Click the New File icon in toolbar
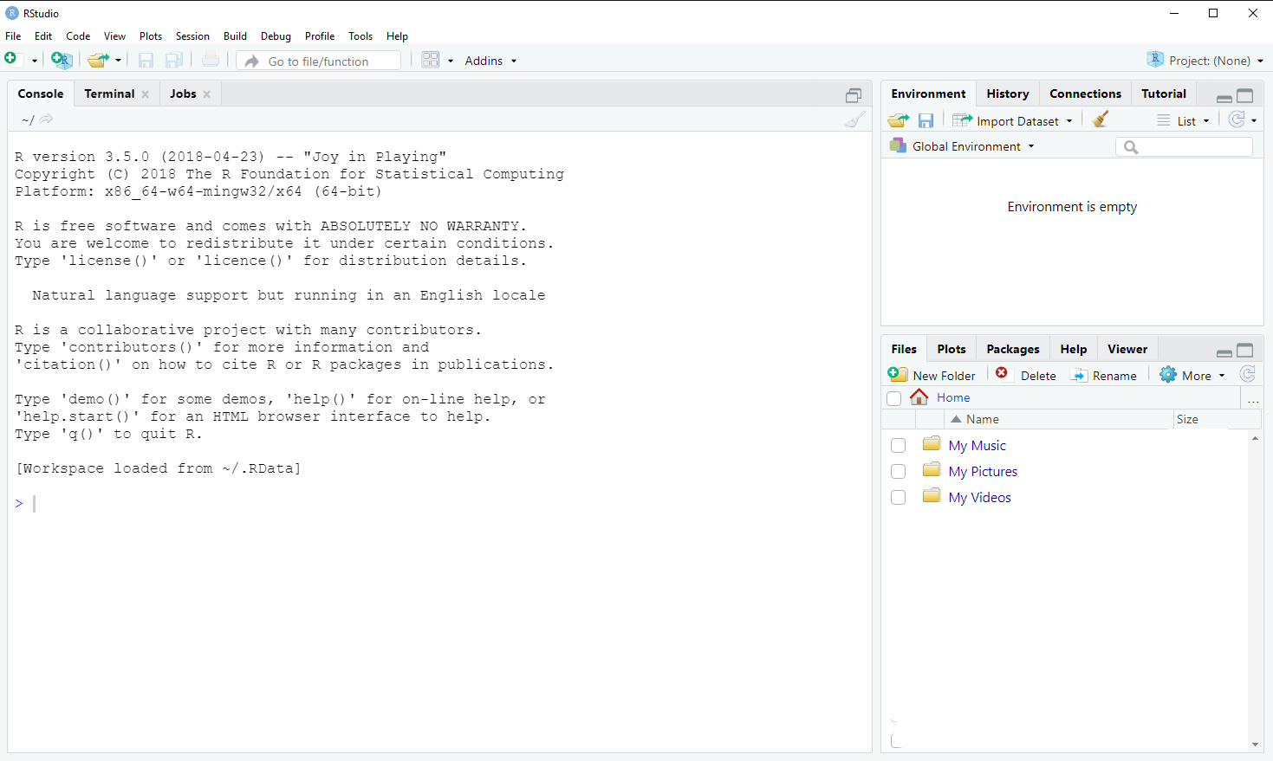Viewport: 1273px width, 761px height. coord(11,59)
